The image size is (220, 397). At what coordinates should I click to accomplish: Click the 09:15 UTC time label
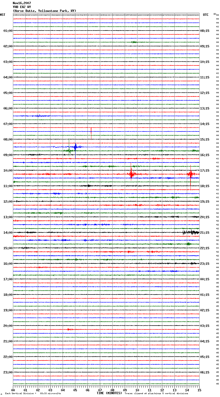tap(205, 46)
